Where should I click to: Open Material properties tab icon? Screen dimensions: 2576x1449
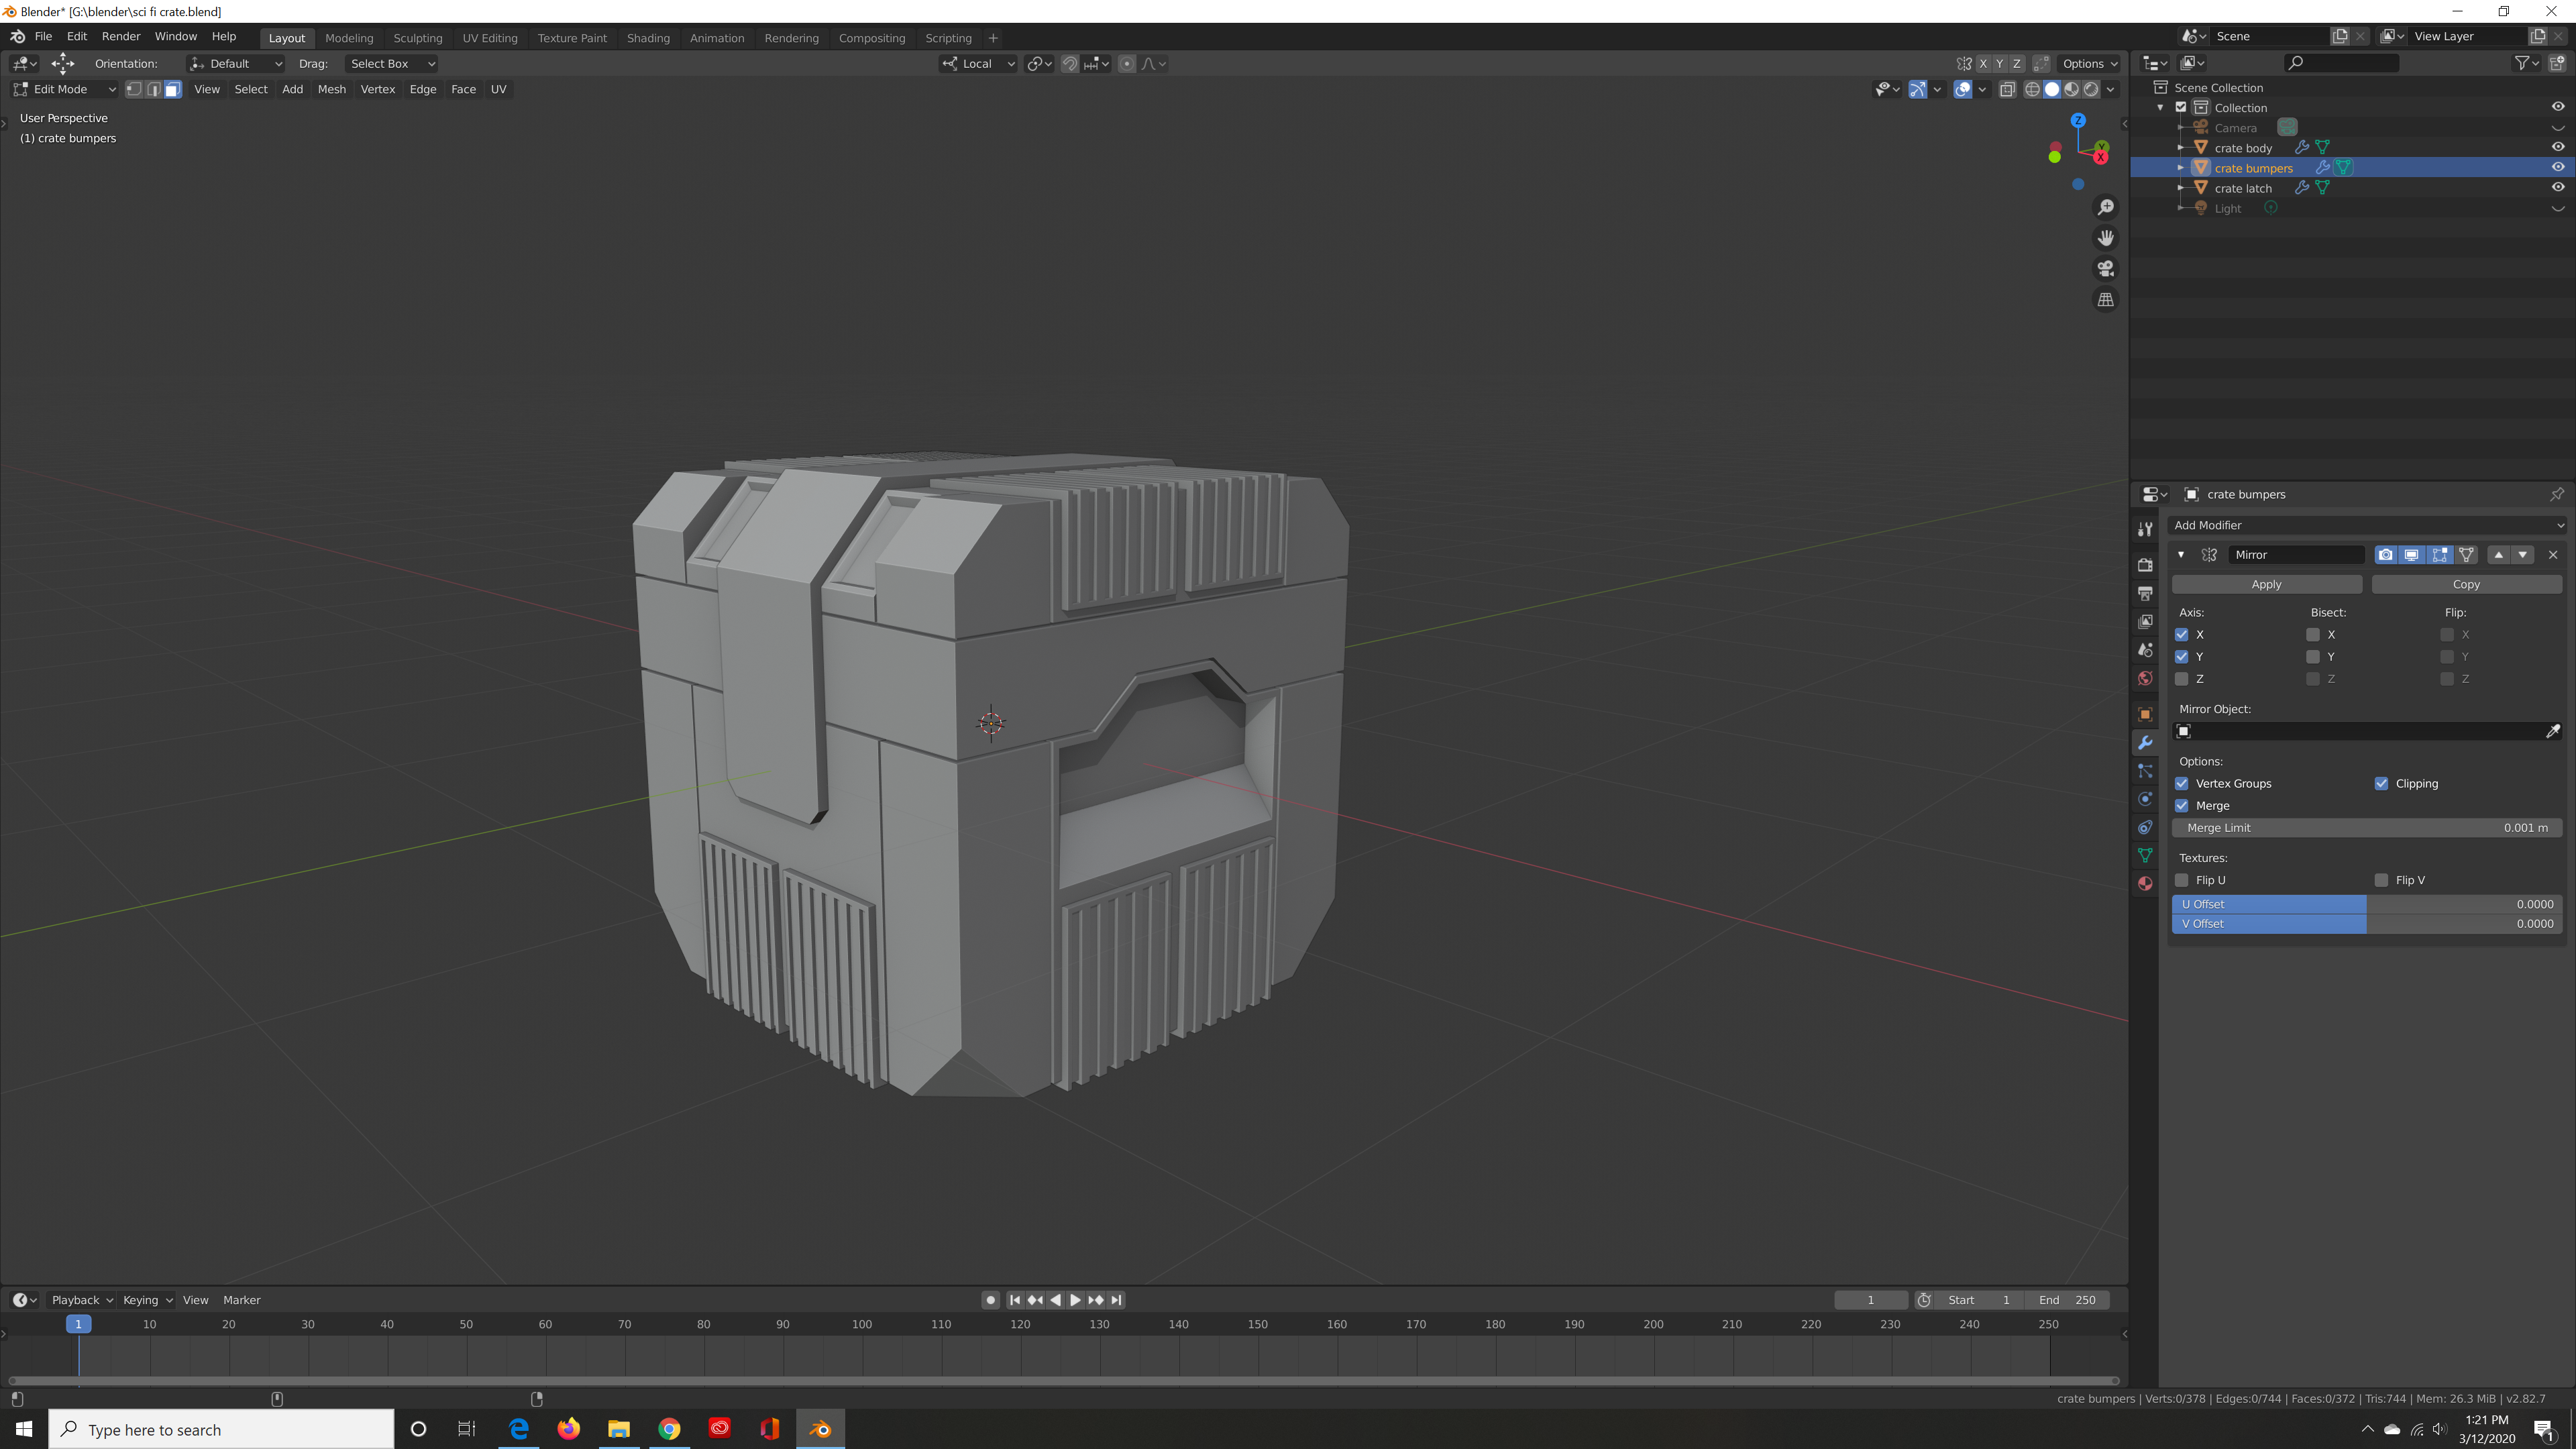click(2144, 883)
